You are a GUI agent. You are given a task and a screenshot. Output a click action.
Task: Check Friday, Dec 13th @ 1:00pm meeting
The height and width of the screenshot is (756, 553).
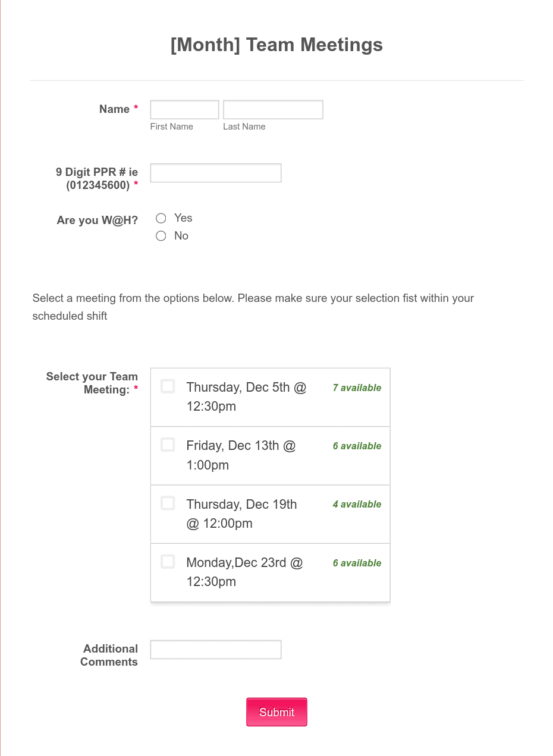(168, 445)
